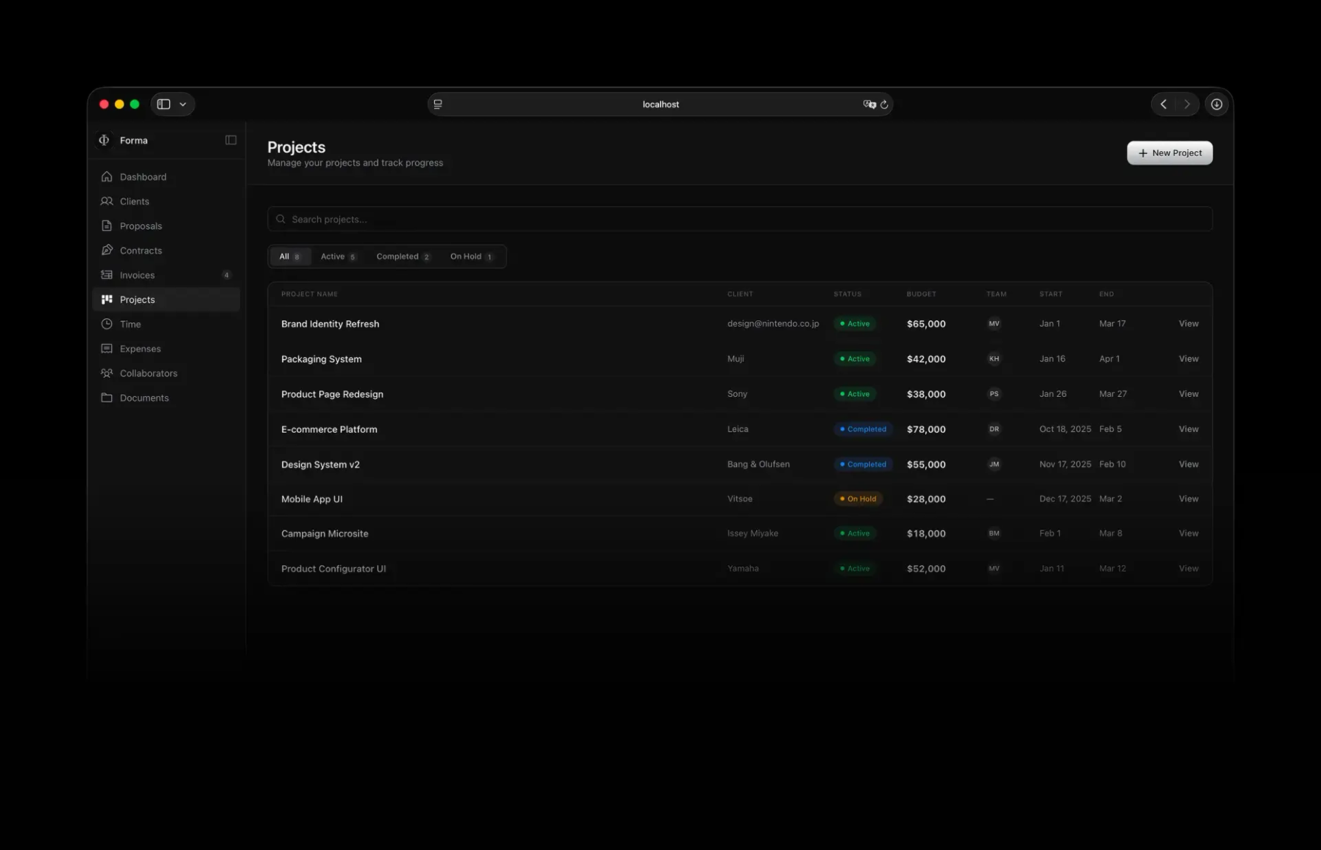The image size is (1321, 850).
Task: Collapse the Forma sidebar panel
Action: click(x=231, y=140)
